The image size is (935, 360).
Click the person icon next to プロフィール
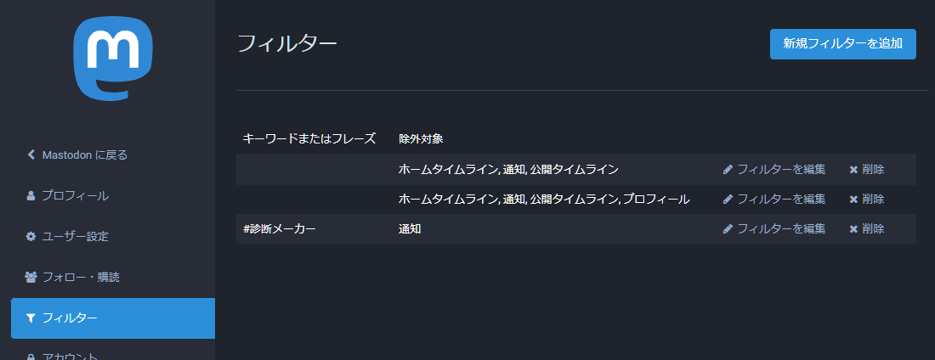pos(31,195)
